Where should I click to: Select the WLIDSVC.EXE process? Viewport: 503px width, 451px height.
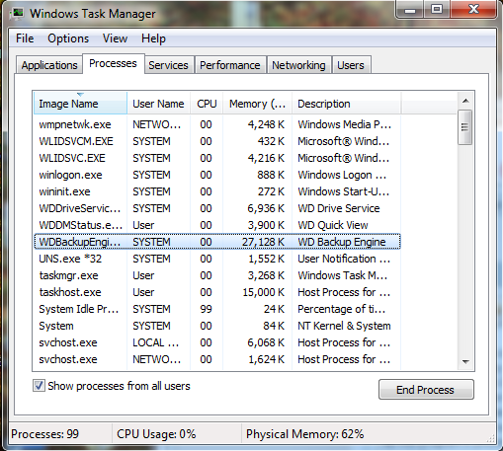217,158
